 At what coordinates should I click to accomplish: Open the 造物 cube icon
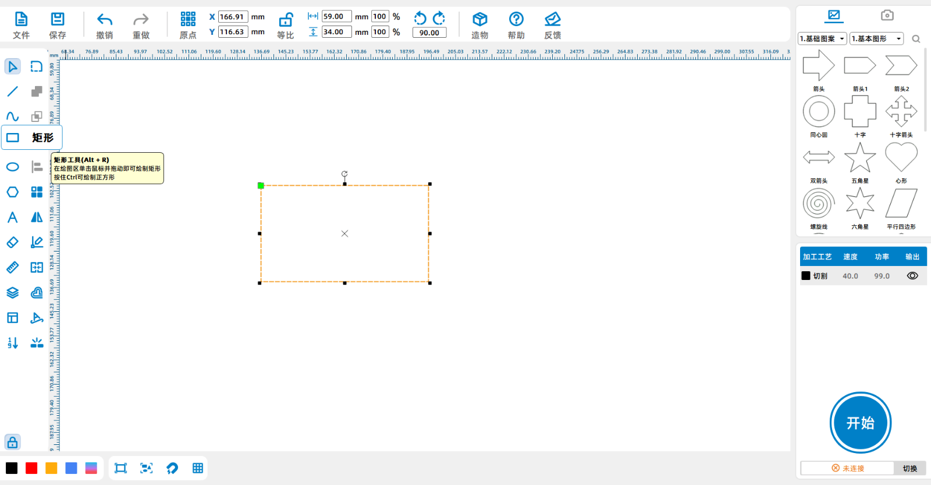[479, 20]
